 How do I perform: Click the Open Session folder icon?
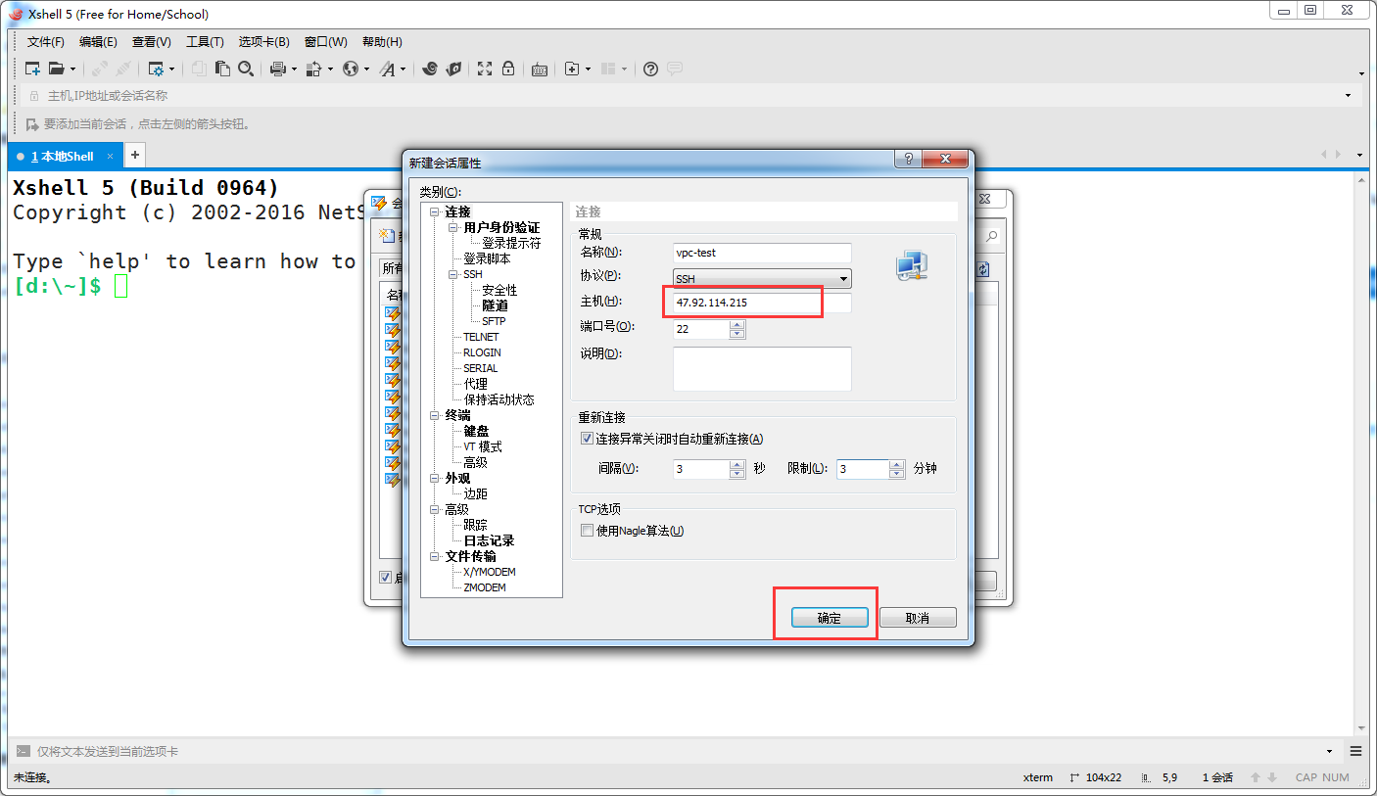pos(57,69)
